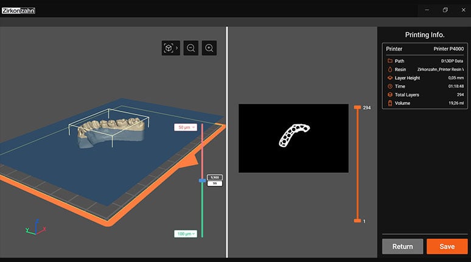Click the blue layer-split slider handle
Screen dimensions: 471x262
point(202,180)
